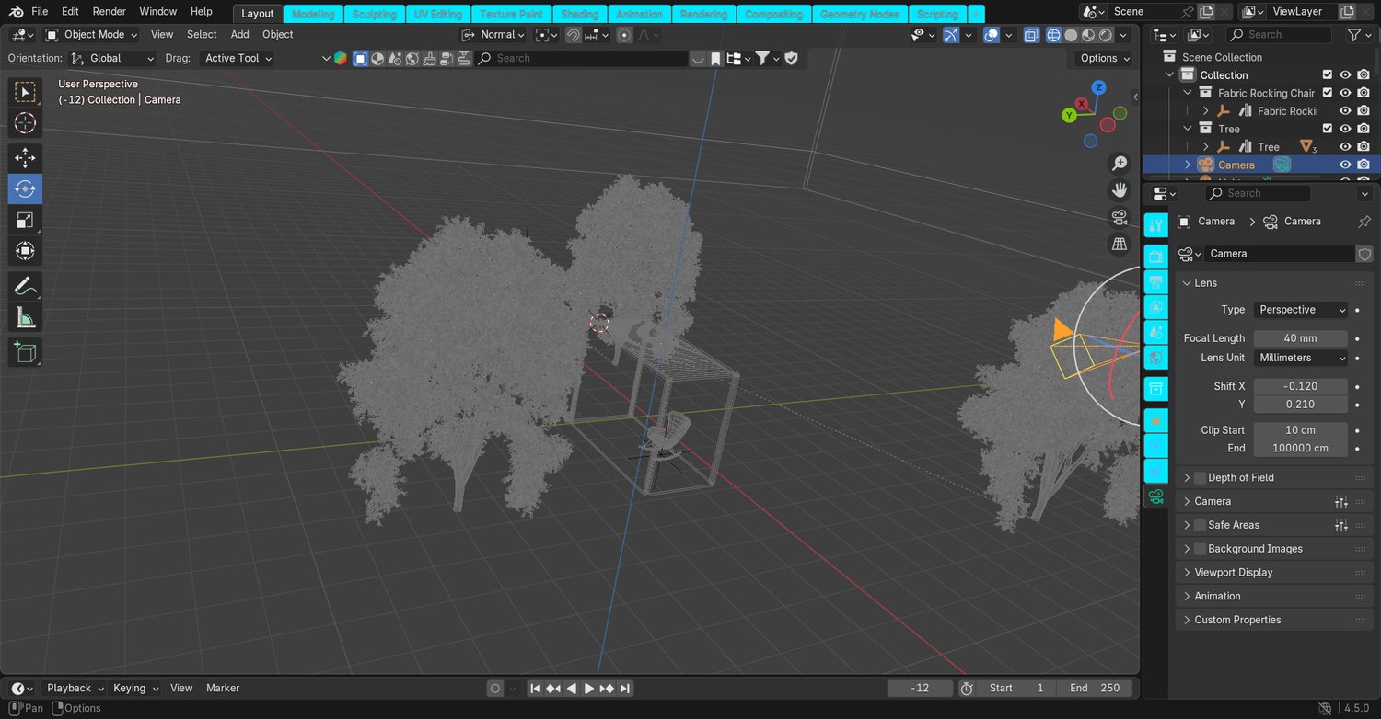Screen dimensions: 1381x719
Task: Open the File menu
Action: tap(40, 12)
